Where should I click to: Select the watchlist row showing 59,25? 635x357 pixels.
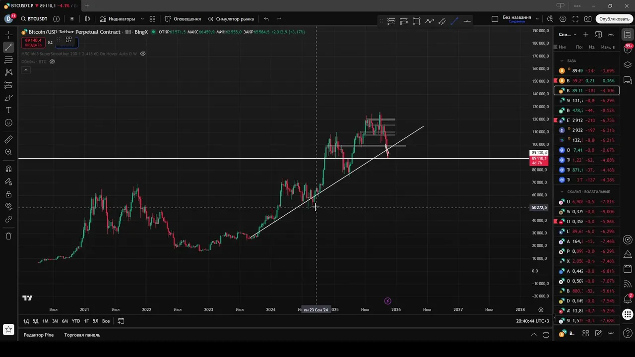[586, 81]
